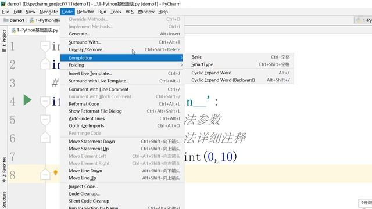Open the Refactor menu
This screenshot has width=372, height=209.
point(85,12)
